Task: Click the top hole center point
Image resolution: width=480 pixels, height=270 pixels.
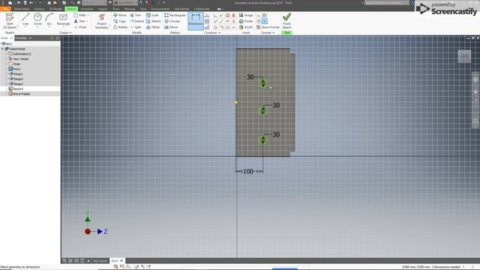Action: (263, 83)
